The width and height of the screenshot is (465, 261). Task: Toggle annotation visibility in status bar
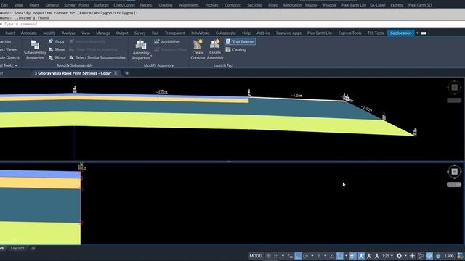pos(361,256)
